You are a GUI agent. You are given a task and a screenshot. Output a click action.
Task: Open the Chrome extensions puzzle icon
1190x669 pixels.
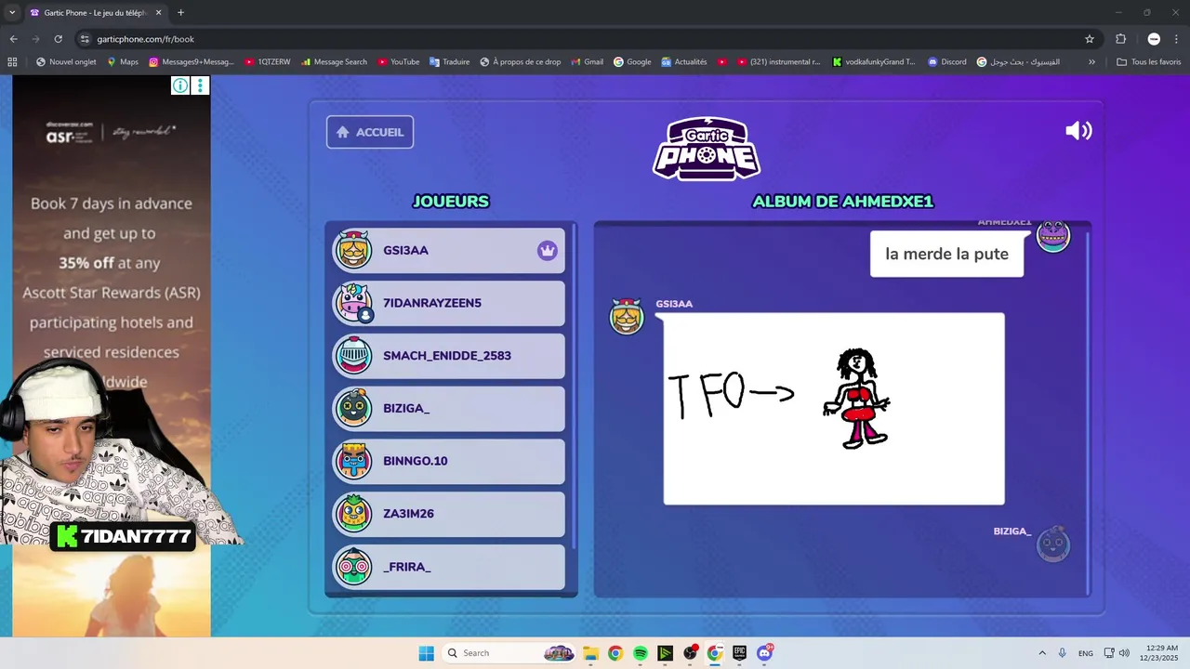[1120, 39]
